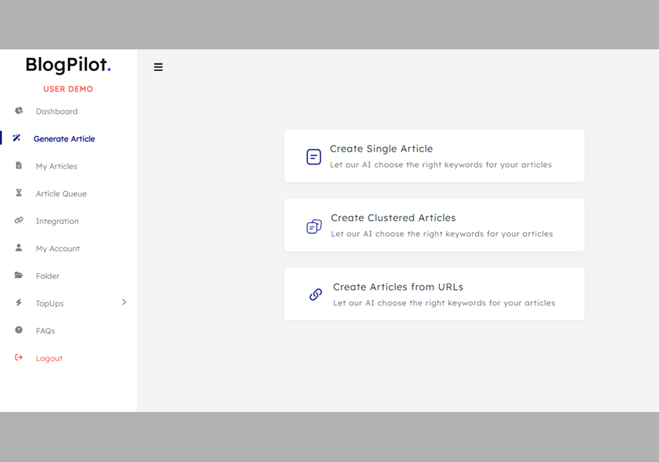659x462 pixels.
Task: Click the Create Clustered Articles option
Action: click(x=434, y=224)
